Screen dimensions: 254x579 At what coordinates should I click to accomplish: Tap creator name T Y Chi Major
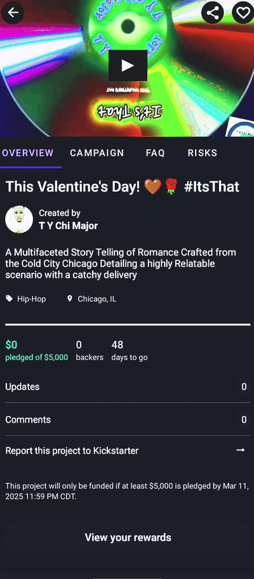coord(69,226)
